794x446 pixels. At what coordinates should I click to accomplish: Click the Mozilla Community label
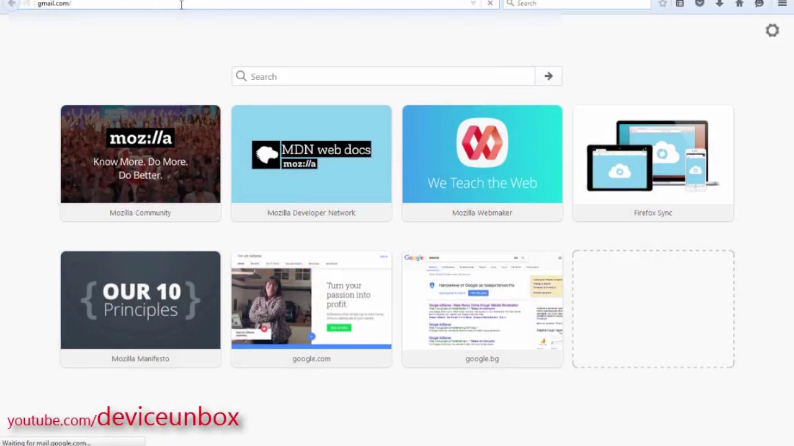140,212
